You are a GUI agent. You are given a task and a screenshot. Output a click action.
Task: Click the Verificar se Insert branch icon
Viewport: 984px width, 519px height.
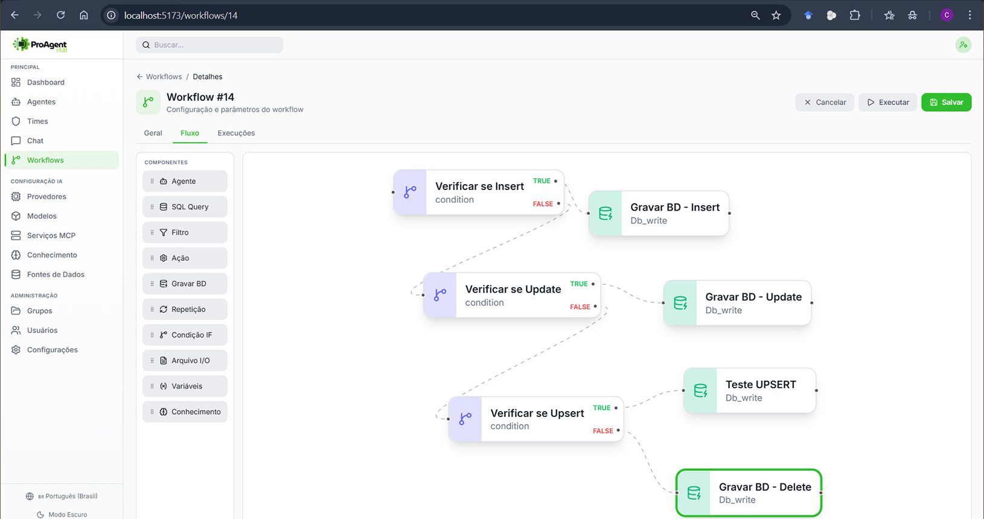coord(411,192)
